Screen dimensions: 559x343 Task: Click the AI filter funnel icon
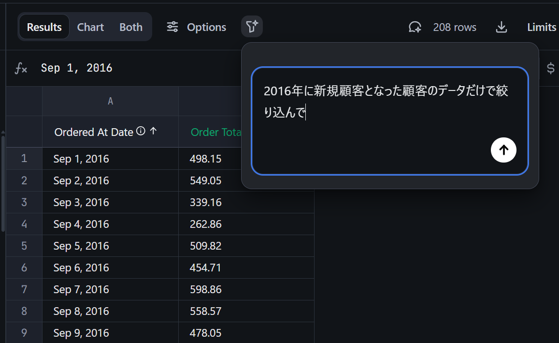[252, 27]
